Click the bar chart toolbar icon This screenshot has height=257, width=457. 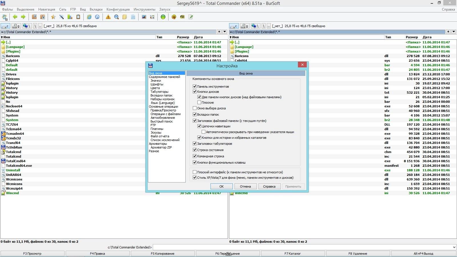[x=70, y=17]
